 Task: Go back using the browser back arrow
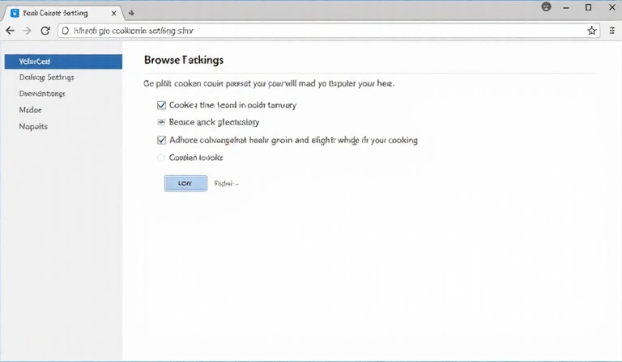(11, 31)
